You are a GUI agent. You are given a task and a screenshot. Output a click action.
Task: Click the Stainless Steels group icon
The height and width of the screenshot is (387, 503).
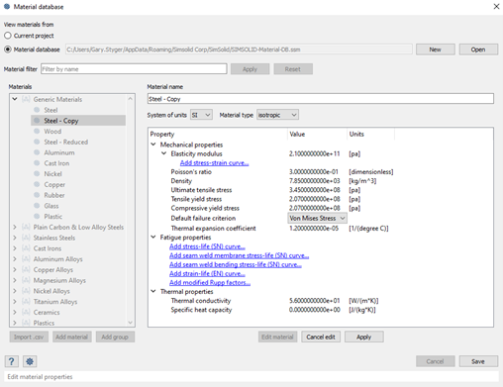pos(26,238)
